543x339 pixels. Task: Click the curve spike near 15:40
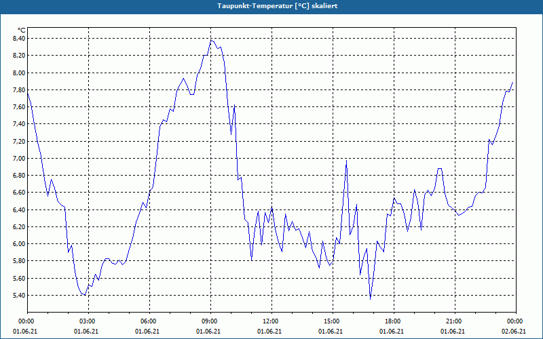click(x=346, y=161)
